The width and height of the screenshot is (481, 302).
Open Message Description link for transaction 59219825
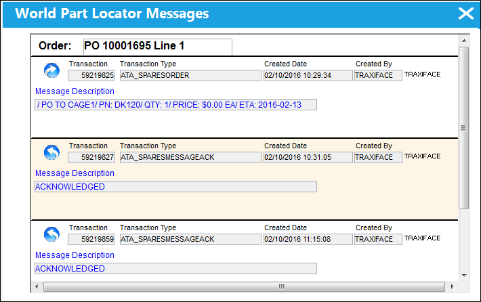coord(75,91)
